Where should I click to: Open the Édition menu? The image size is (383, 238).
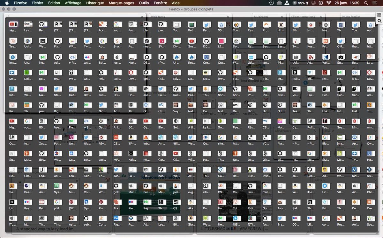[54, 3]
